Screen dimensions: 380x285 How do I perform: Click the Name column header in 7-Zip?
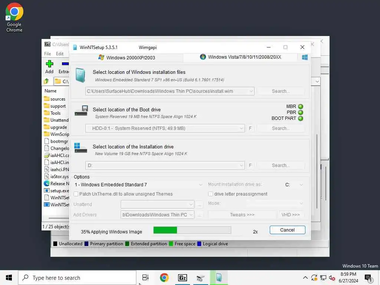(x=50, y=91)
